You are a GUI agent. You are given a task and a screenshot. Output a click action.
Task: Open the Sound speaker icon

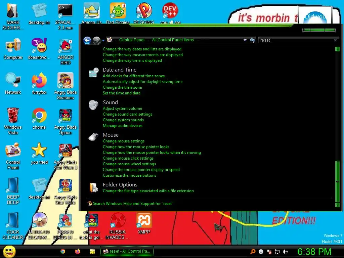point(93,105)
